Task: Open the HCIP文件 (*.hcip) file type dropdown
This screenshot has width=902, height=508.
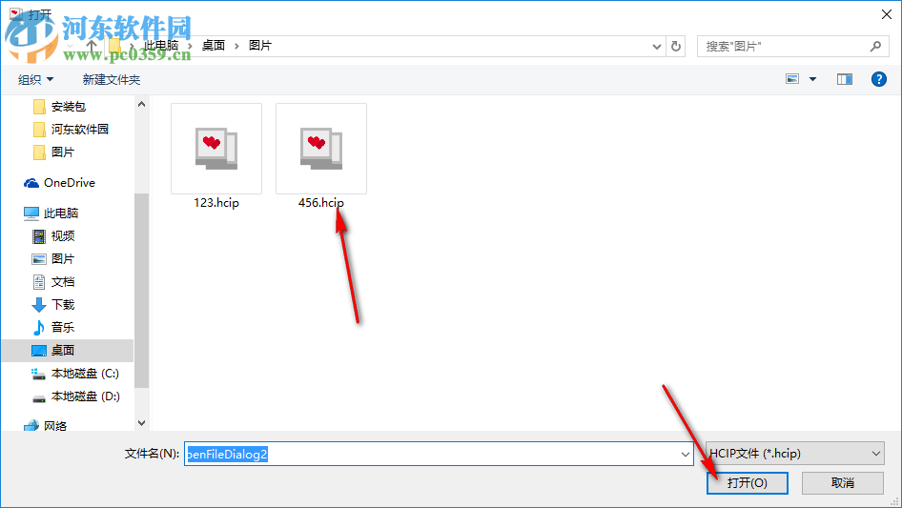Action: click(795, 454)
